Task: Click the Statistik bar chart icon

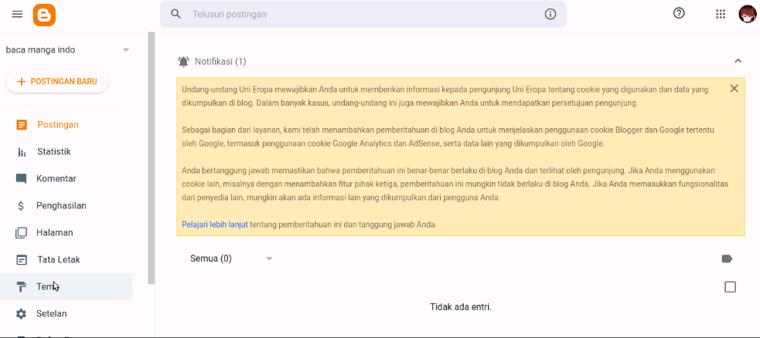Action: 22,152
